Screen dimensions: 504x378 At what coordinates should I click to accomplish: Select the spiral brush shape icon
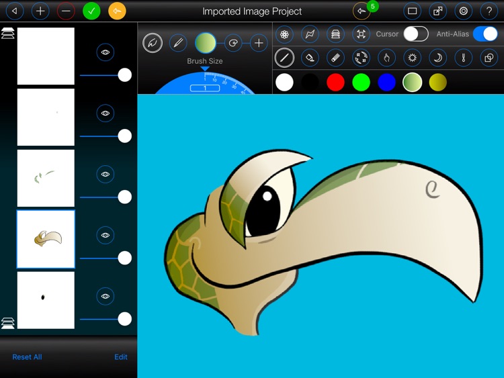[x=233, y=43]
